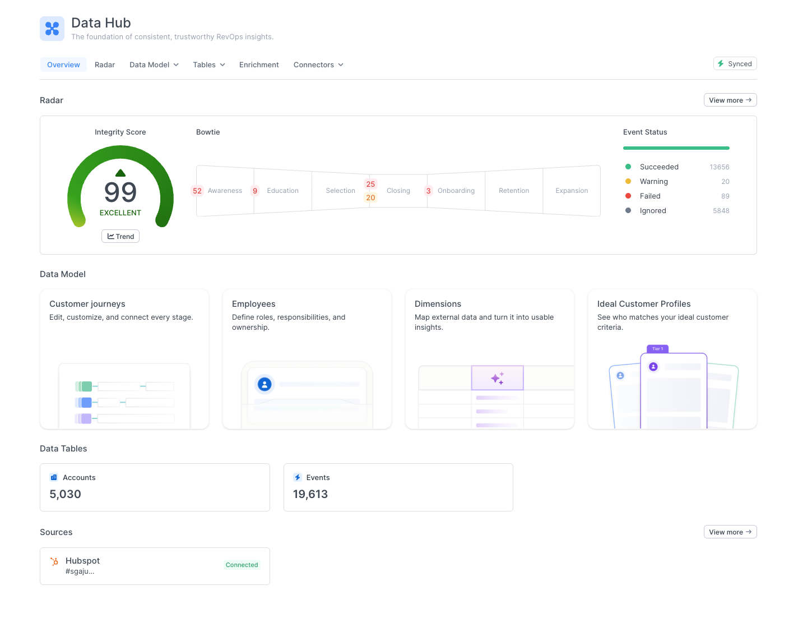Click the Retention stage in Bowtie
The image size is (812, 622).
(514, 191)
